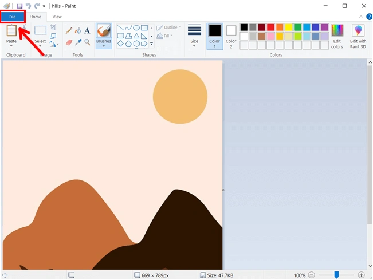Open the File menu
The height and width of the screenshot is (280, 373).
(13, 17)
